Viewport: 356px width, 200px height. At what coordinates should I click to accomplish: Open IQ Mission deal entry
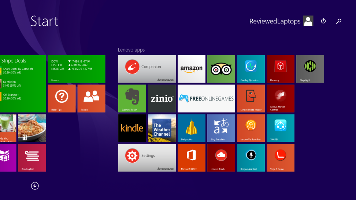(x=11, y=83)
